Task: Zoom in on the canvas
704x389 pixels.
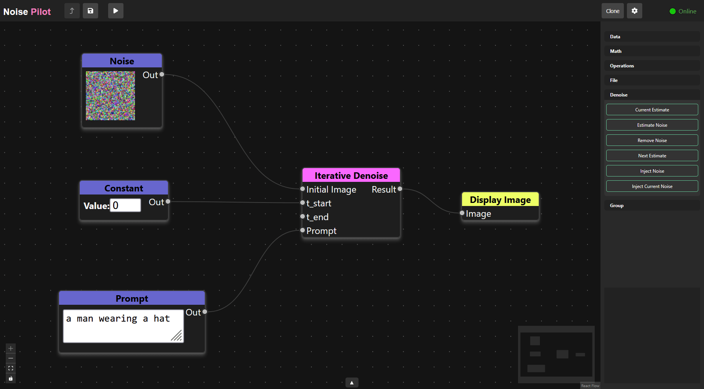Action: (10, 348)
